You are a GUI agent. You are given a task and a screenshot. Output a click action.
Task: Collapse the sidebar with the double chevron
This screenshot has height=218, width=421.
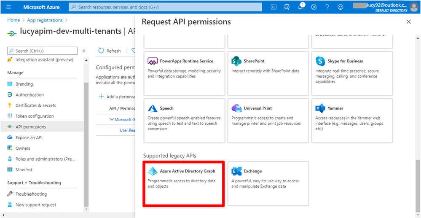(84, 51)
